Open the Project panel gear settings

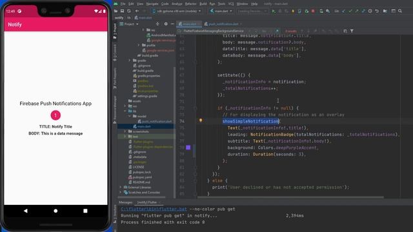pyautogui.click(x=166, y=24)
